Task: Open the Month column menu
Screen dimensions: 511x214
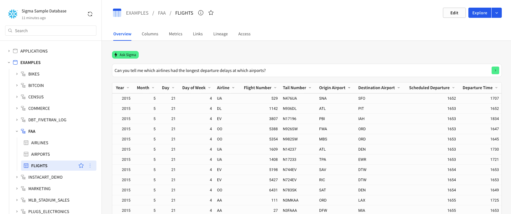Action: pyautogui.click(x=153, y=88)
